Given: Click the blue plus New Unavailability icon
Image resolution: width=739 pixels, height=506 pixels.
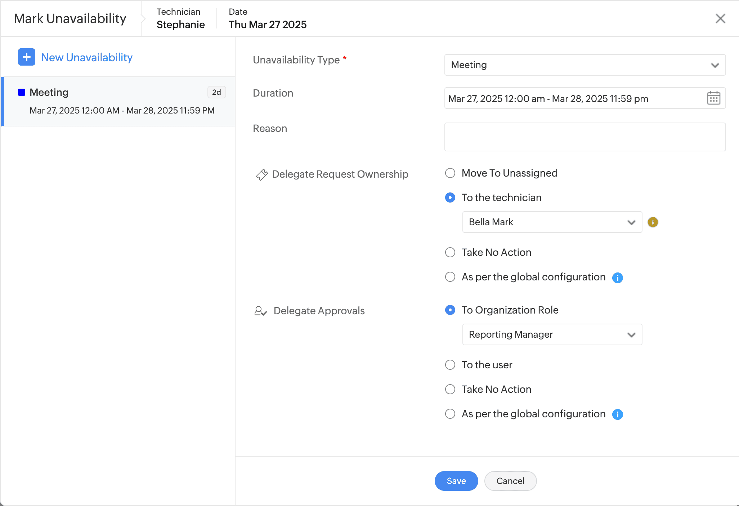Looking at the screenshot, I should [27, 57].
